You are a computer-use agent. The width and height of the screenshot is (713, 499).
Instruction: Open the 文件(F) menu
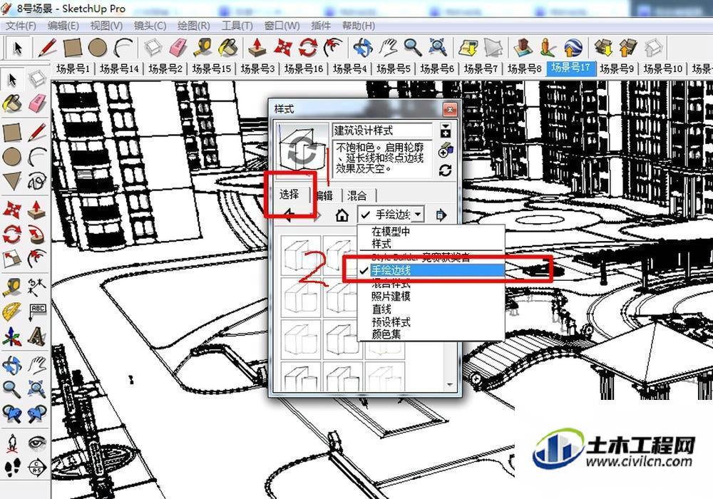pyautogui.click(x=21, y=26)
